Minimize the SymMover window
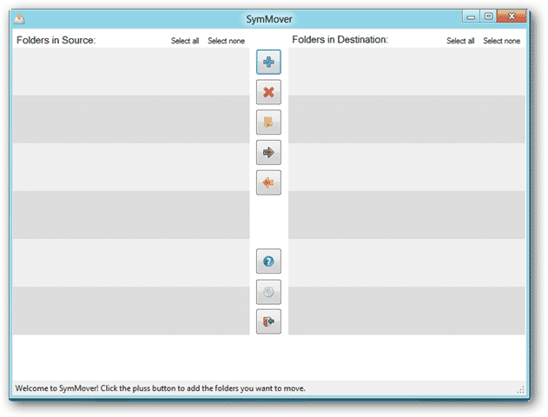The width and height of the screenshot is (548, 417). [x=471, y=17]
